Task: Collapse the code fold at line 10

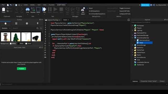Action: tap(49, 43)
